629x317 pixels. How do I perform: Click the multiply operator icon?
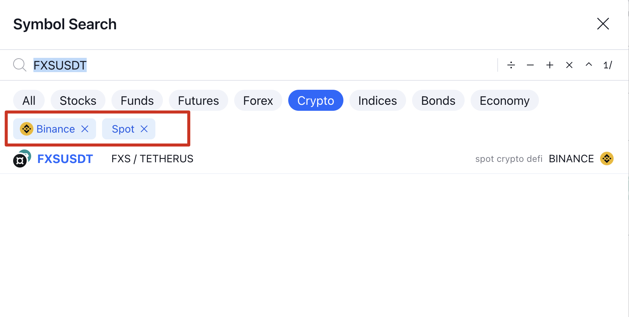(569, 65)
